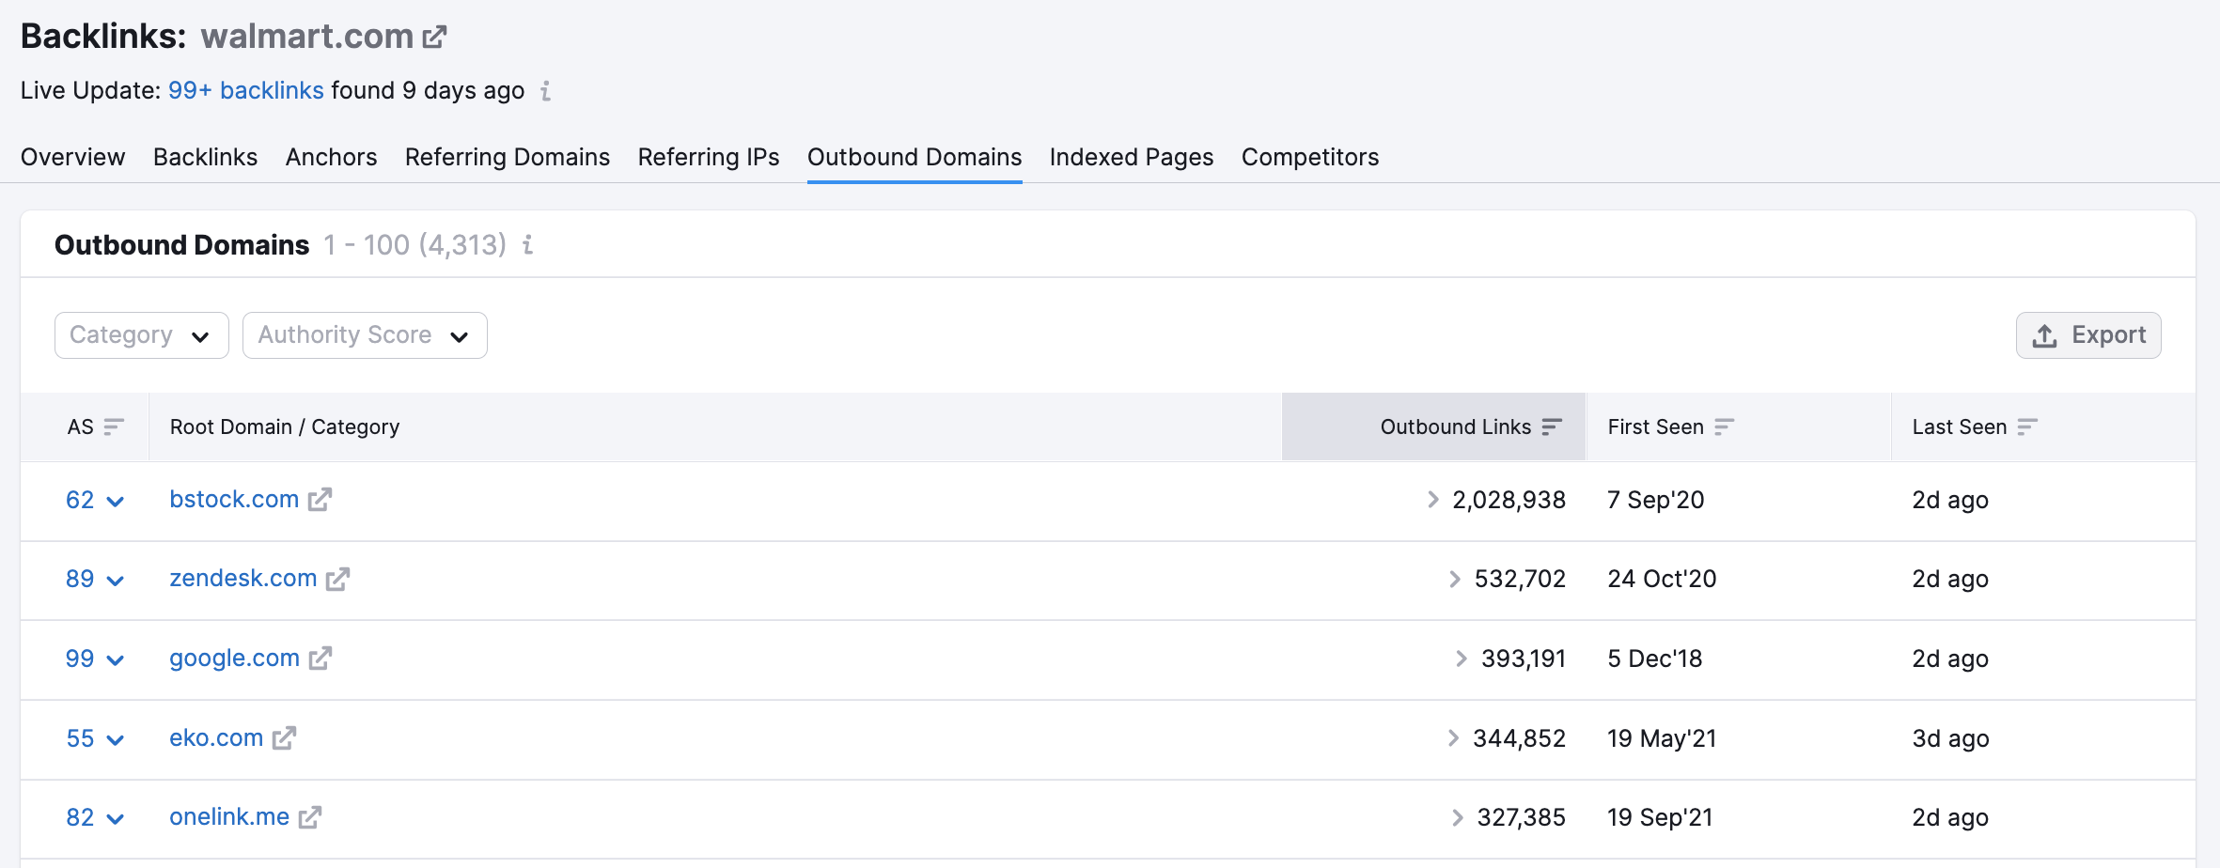Click the info icon beside Outbound Domains count

(x=528, y=245)
